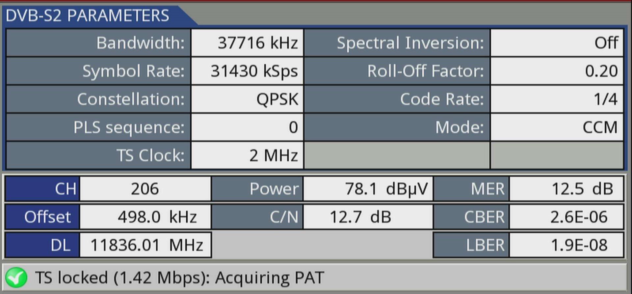Image resolution: width=632 pixels, height=294 pixels.
Task: Select the CH channel label
Action: tap(42, 189)
